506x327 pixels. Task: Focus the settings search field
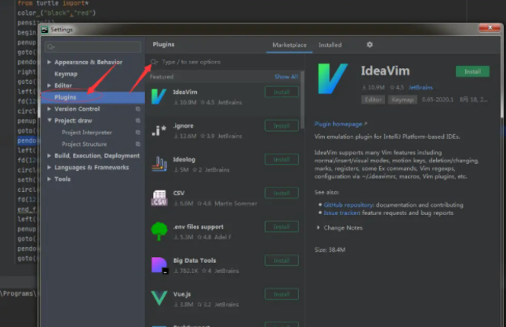[x=93, y=47]
